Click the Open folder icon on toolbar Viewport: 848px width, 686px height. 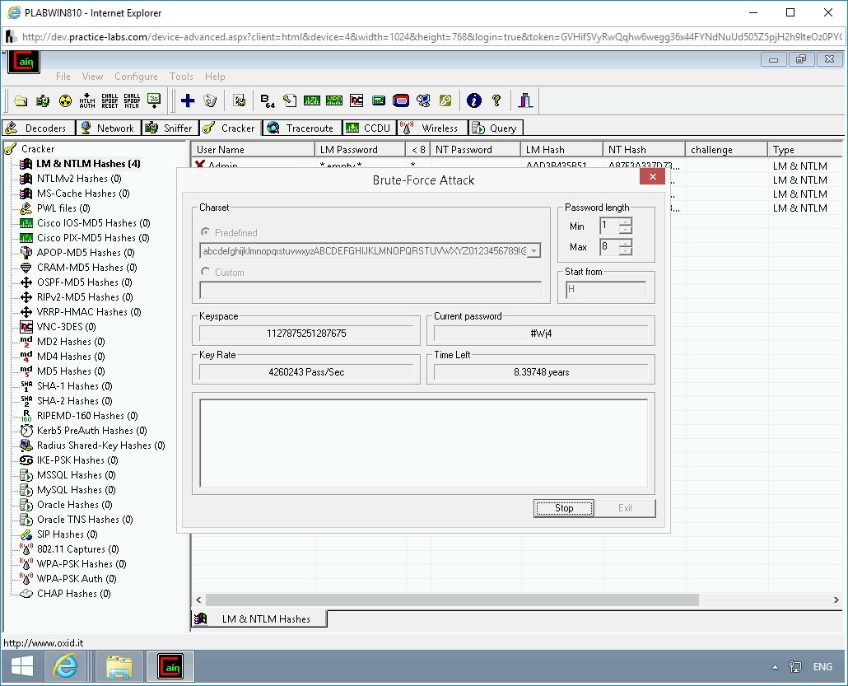pyautogui.click(x=20, y=100)
